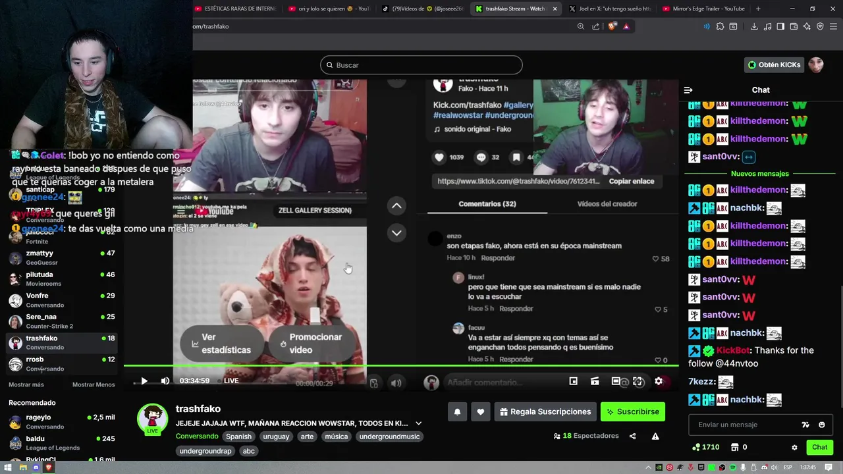Go to previous TikTok video arrow

tap(396, 206)
